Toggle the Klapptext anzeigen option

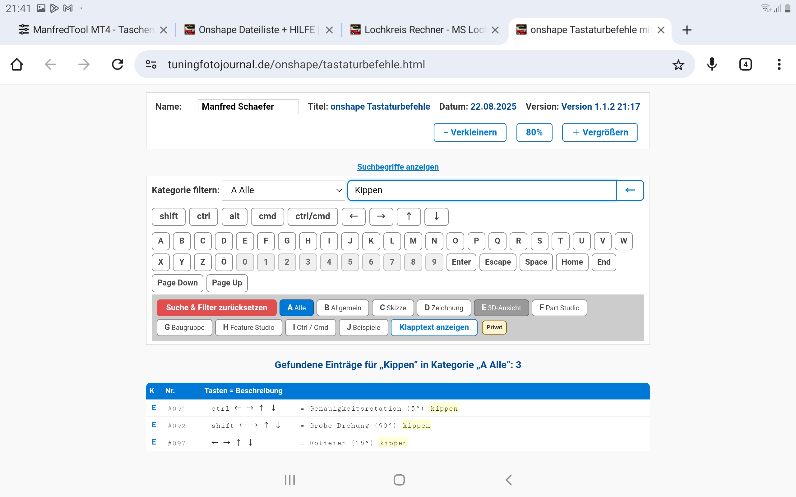tap(433, 327)
